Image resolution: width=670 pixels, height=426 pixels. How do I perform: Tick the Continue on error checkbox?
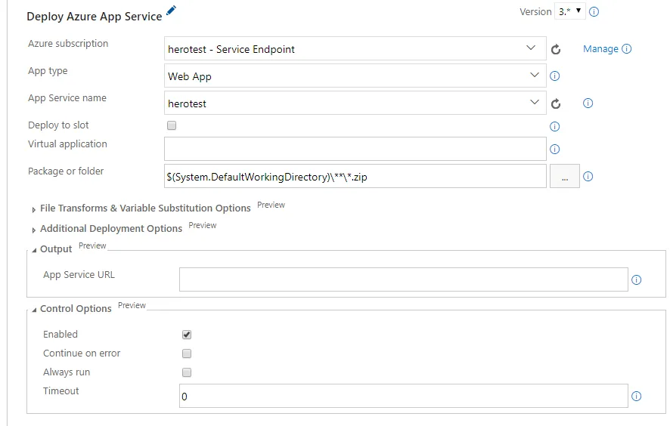point(187,353)
